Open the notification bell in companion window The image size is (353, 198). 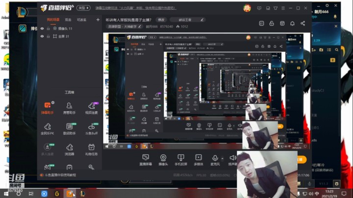[292, 23]
